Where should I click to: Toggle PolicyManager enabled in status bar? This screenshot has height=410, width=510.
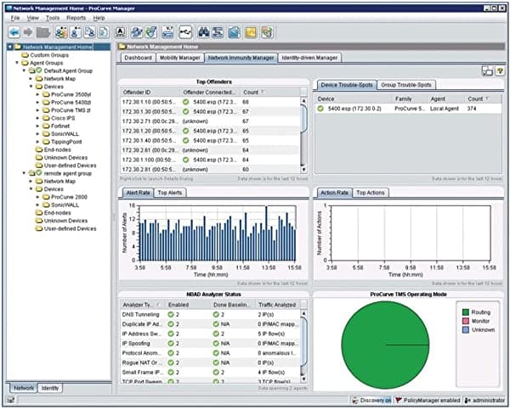(x=428, y=401)
